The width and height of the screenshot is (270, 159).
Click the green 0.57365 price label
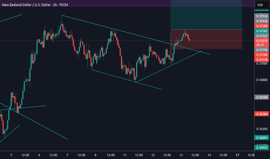click(262, 31)
